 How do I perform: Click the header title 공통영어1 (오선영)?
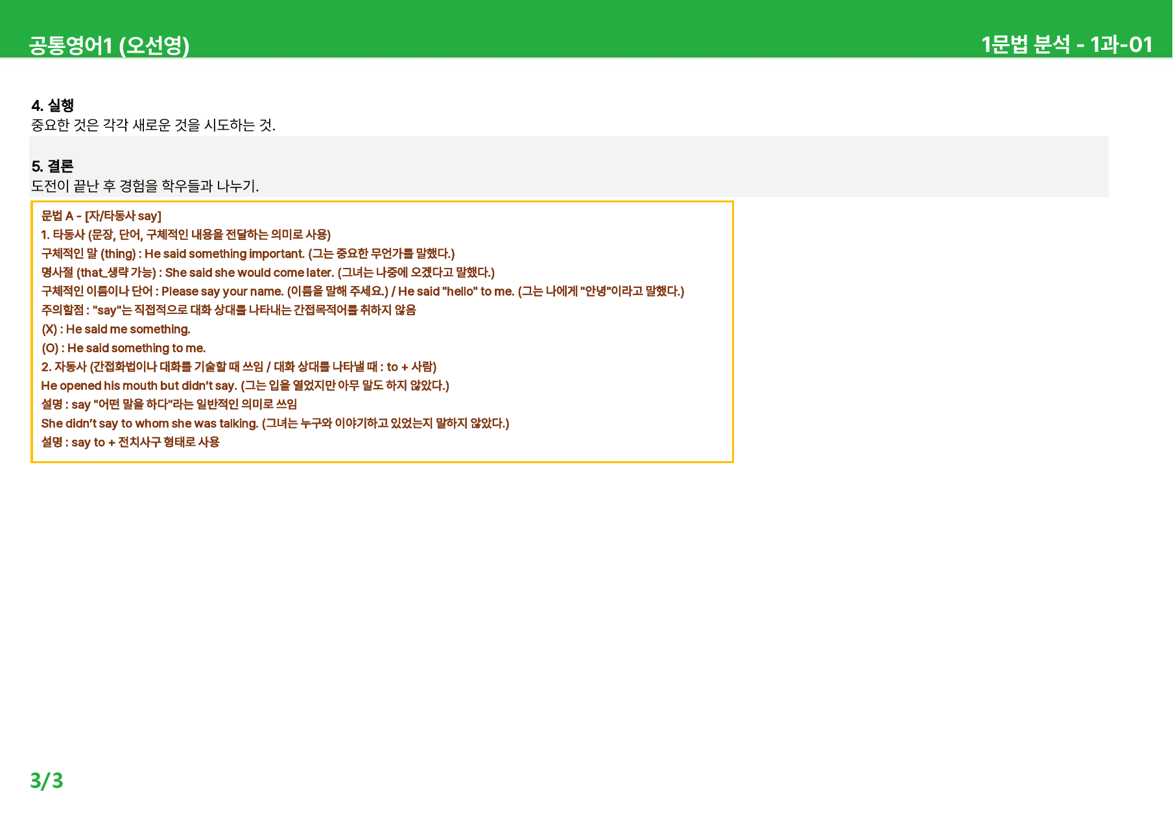(x=109, y=45)
